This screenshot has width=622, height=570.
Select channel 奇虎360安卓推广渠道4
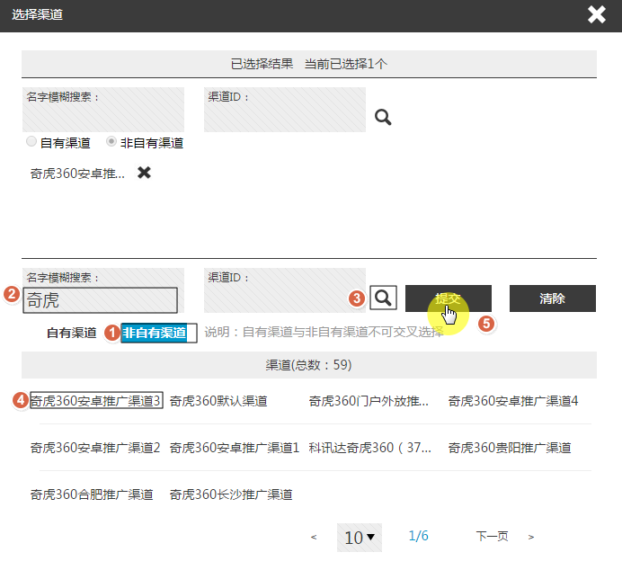[513, 401]
